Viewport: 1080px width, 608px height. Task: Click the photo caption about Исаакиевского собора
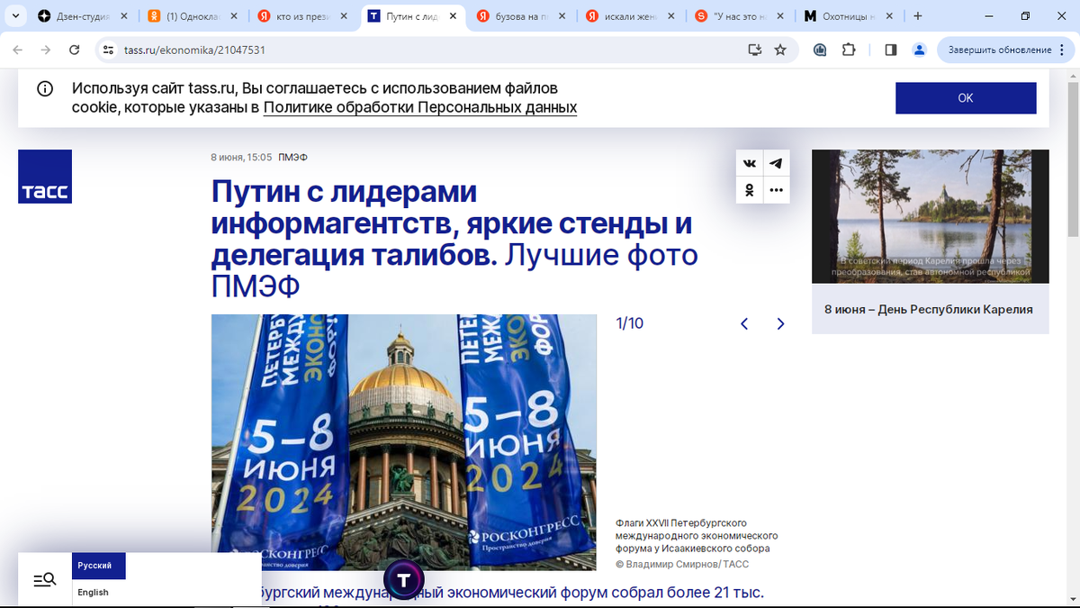695,536
